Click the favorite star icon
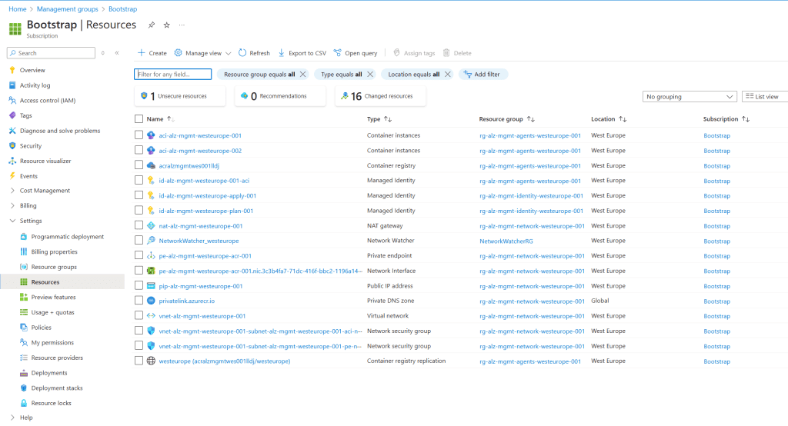Viewport: 788px width, 426px height. 166,25
